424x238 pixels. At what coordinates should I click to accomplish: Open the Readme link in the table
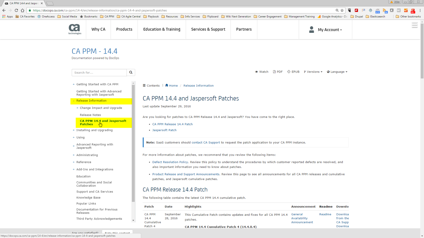coord(325,214)
